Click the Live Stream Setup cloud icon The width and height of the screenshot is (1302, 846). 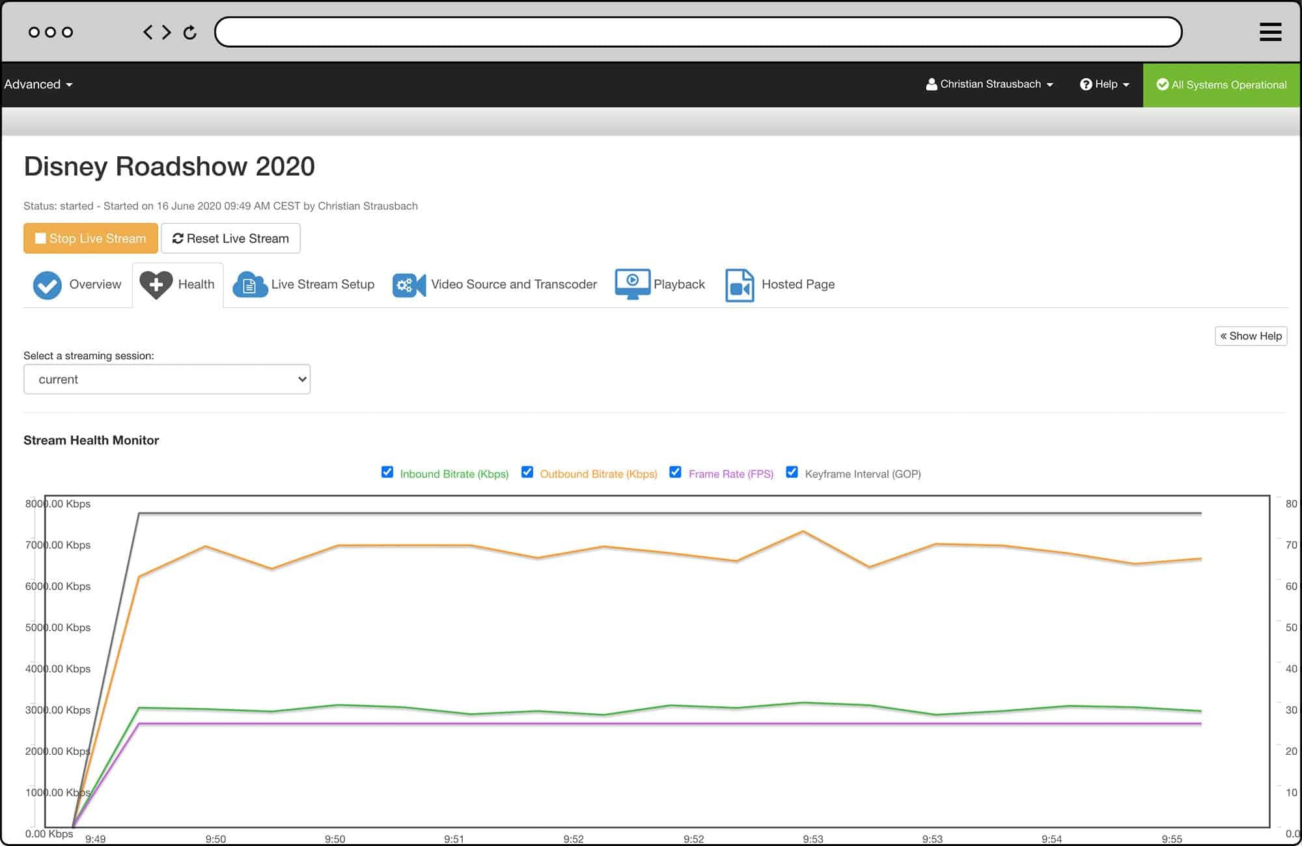click(250, 284)
